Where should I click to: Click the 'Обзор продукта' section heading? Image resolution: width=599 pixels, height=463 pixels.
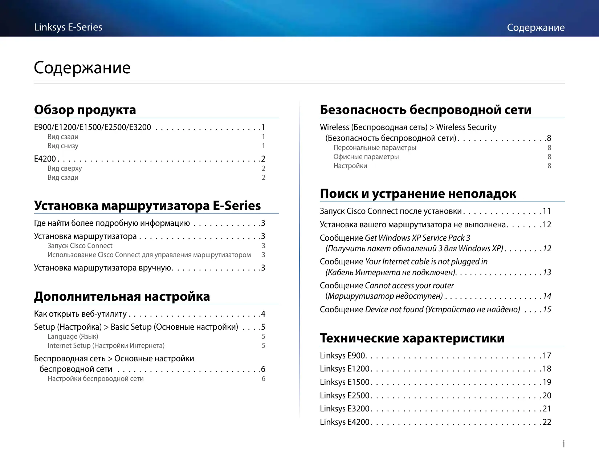85,110
